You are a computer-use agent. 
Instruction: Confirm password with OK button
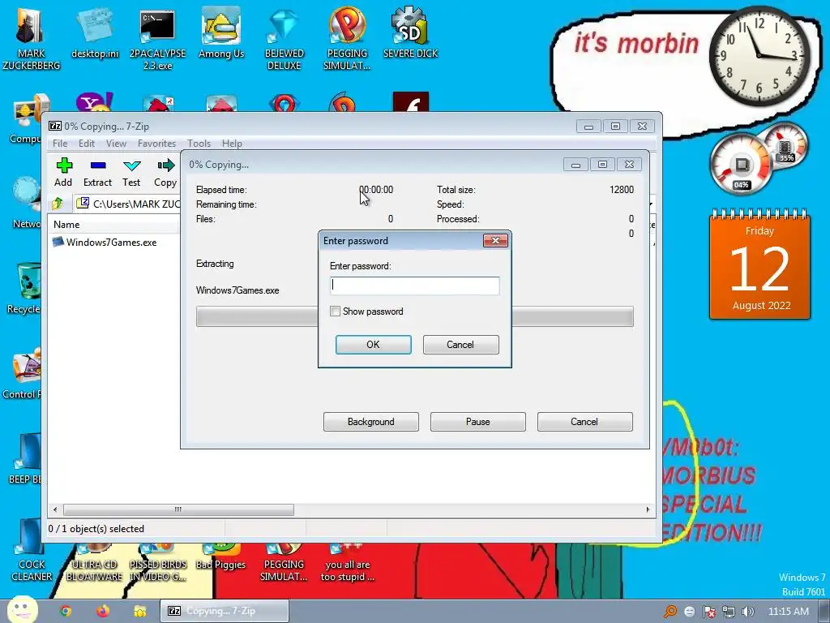point(373,344)
